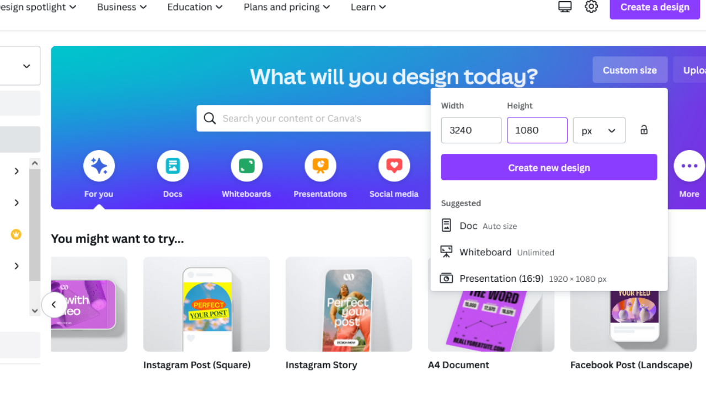Click the Custom size button
Screen dimensions: 706x397
pos(630,70)
